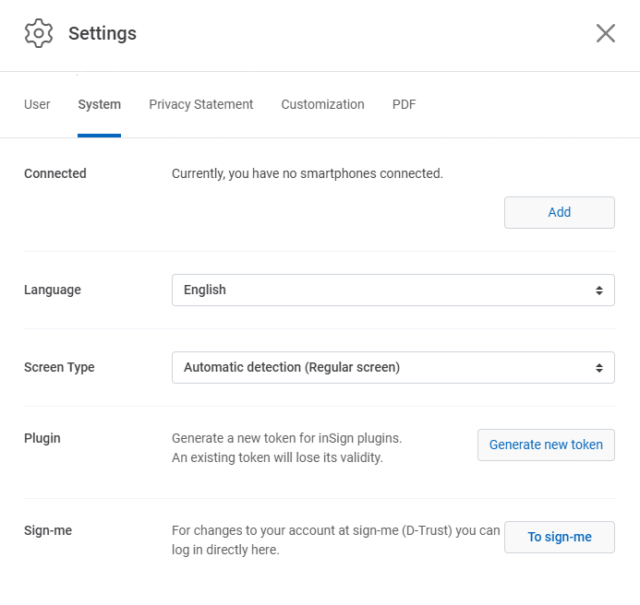Screen dimensions: 640x605
Task: Select the System tab
Action: tap(99, 104)
